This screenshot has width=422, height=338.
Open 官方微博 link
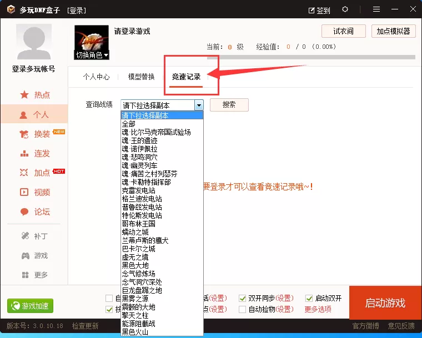pos(366,326)
